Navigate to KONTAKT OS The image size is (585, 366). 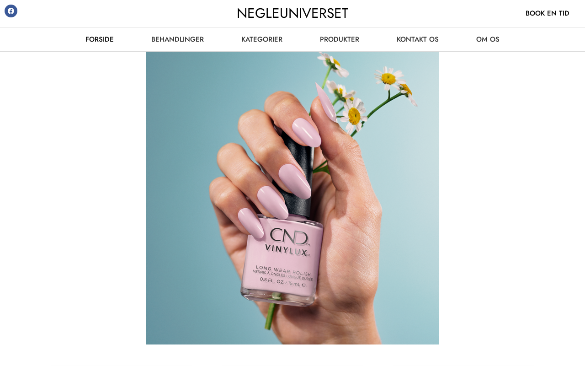click(418, 39)
